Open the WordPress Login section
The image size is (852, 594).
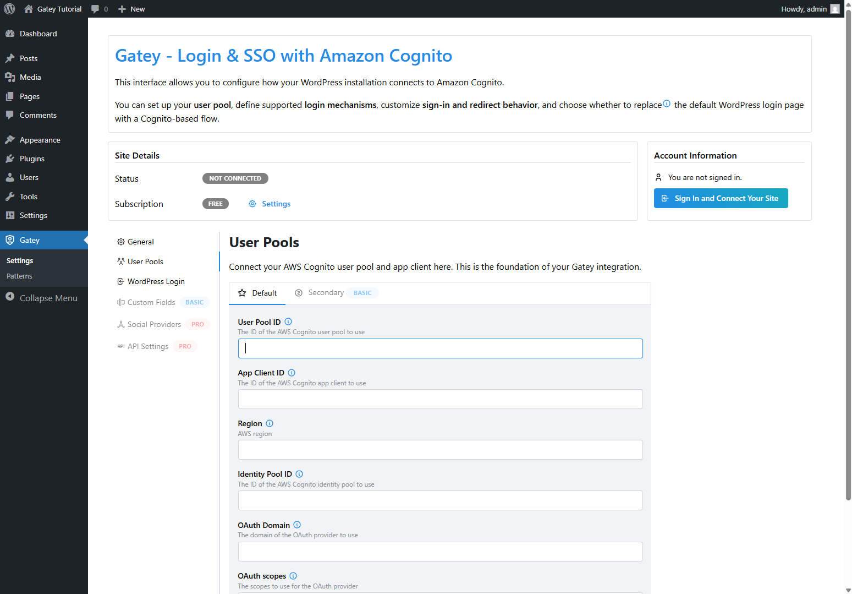pyautogui.click(x=164, y=281)
